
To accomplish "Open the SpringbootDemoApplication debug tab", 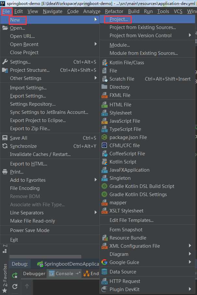I will tap(68, 264).
